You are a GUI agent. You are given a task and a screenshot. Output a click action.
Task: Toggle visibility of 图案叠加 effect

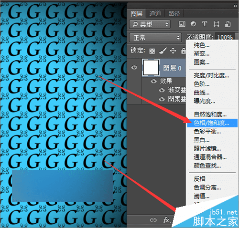tap(162, 99)
